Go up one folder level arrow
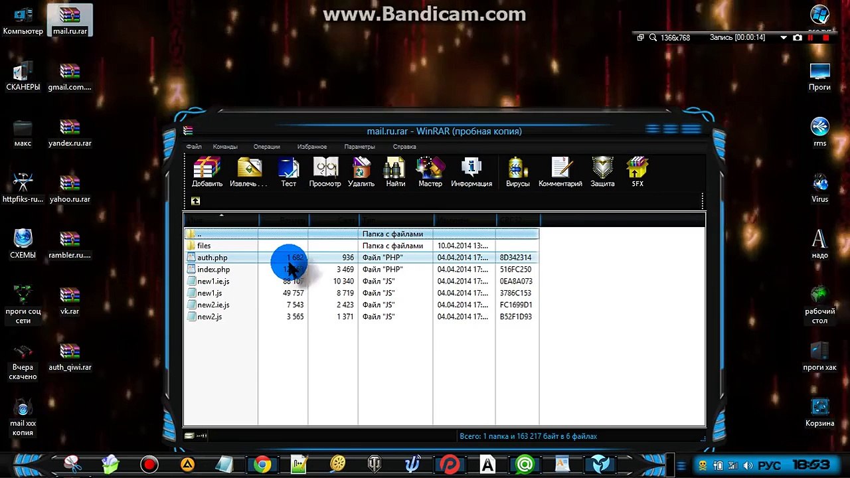 195,201
